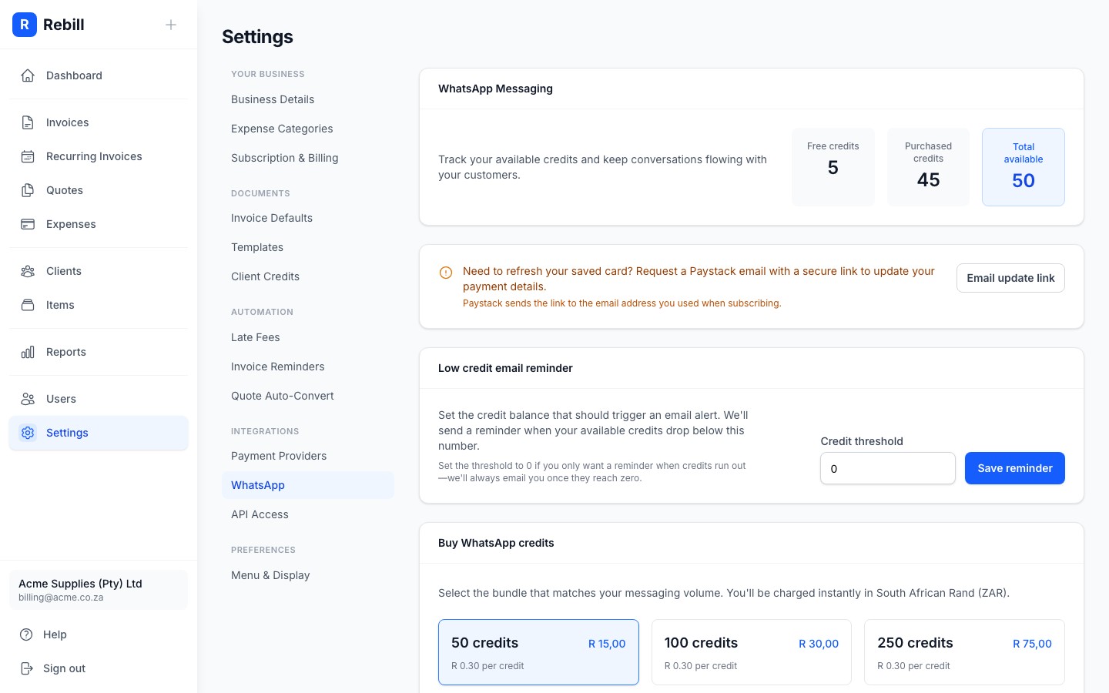Click the Invoices document icon
This screenshot has width=1109, height=693.
(28, 122)
